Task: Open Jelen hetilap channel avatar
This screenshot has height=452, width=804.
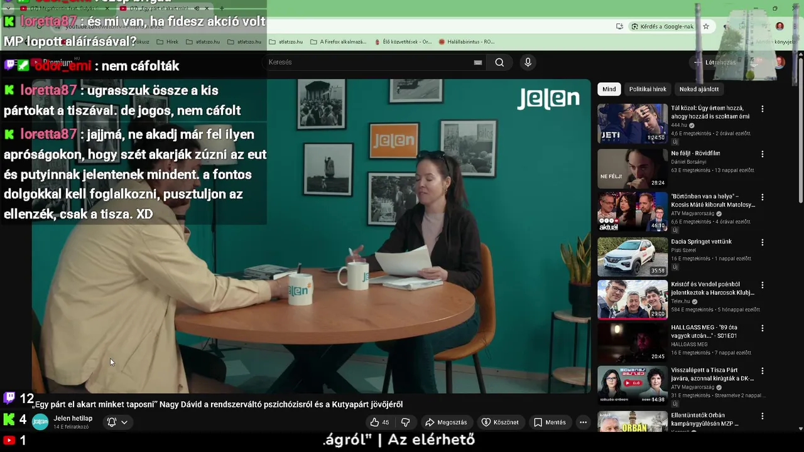Action: pyautogui.click(x=40, y=422)
